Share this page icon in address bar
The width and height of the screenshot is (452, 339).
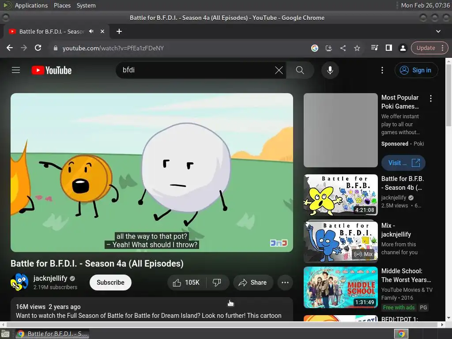343,48
